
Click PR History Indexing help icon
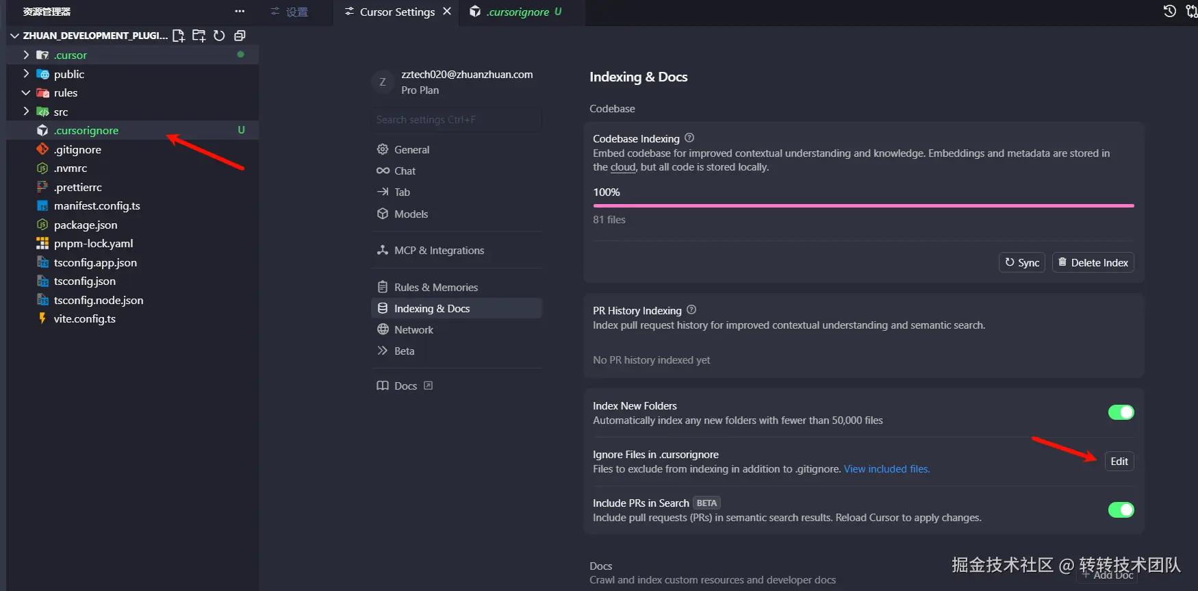click(x=691, y=310)
